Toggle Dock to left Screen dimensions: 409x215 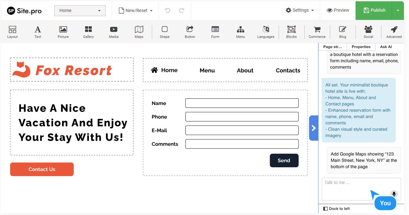point(336,209)
